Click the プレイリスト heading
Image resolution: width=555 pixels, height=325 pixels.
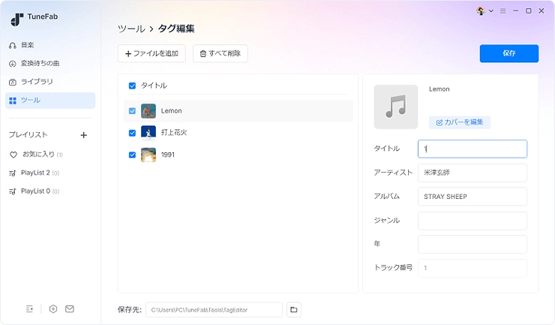[x=28, y=135]
